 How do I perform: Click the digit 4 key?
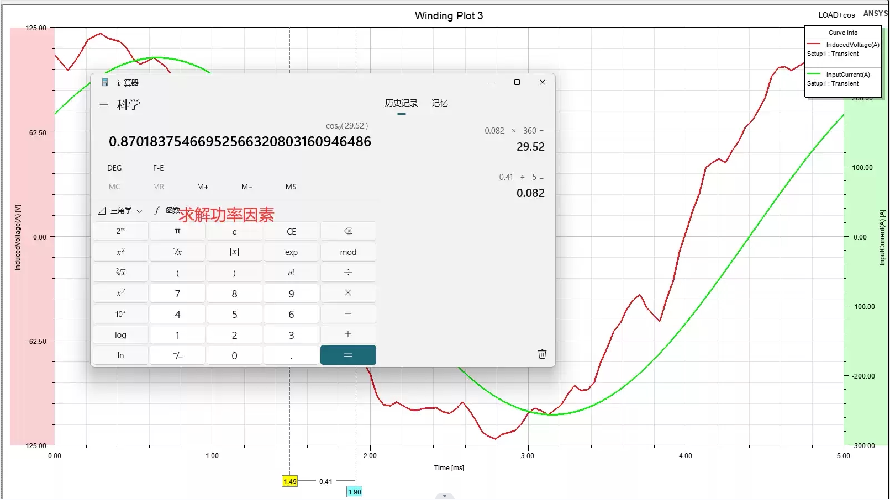[177, 313]
